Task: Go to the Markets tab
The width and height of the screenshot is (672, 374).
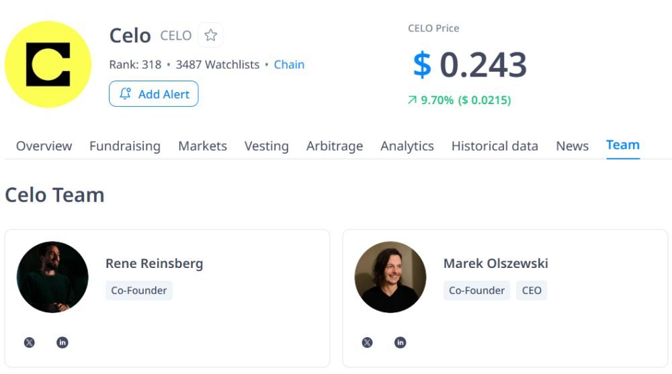Action: (202, 146)
